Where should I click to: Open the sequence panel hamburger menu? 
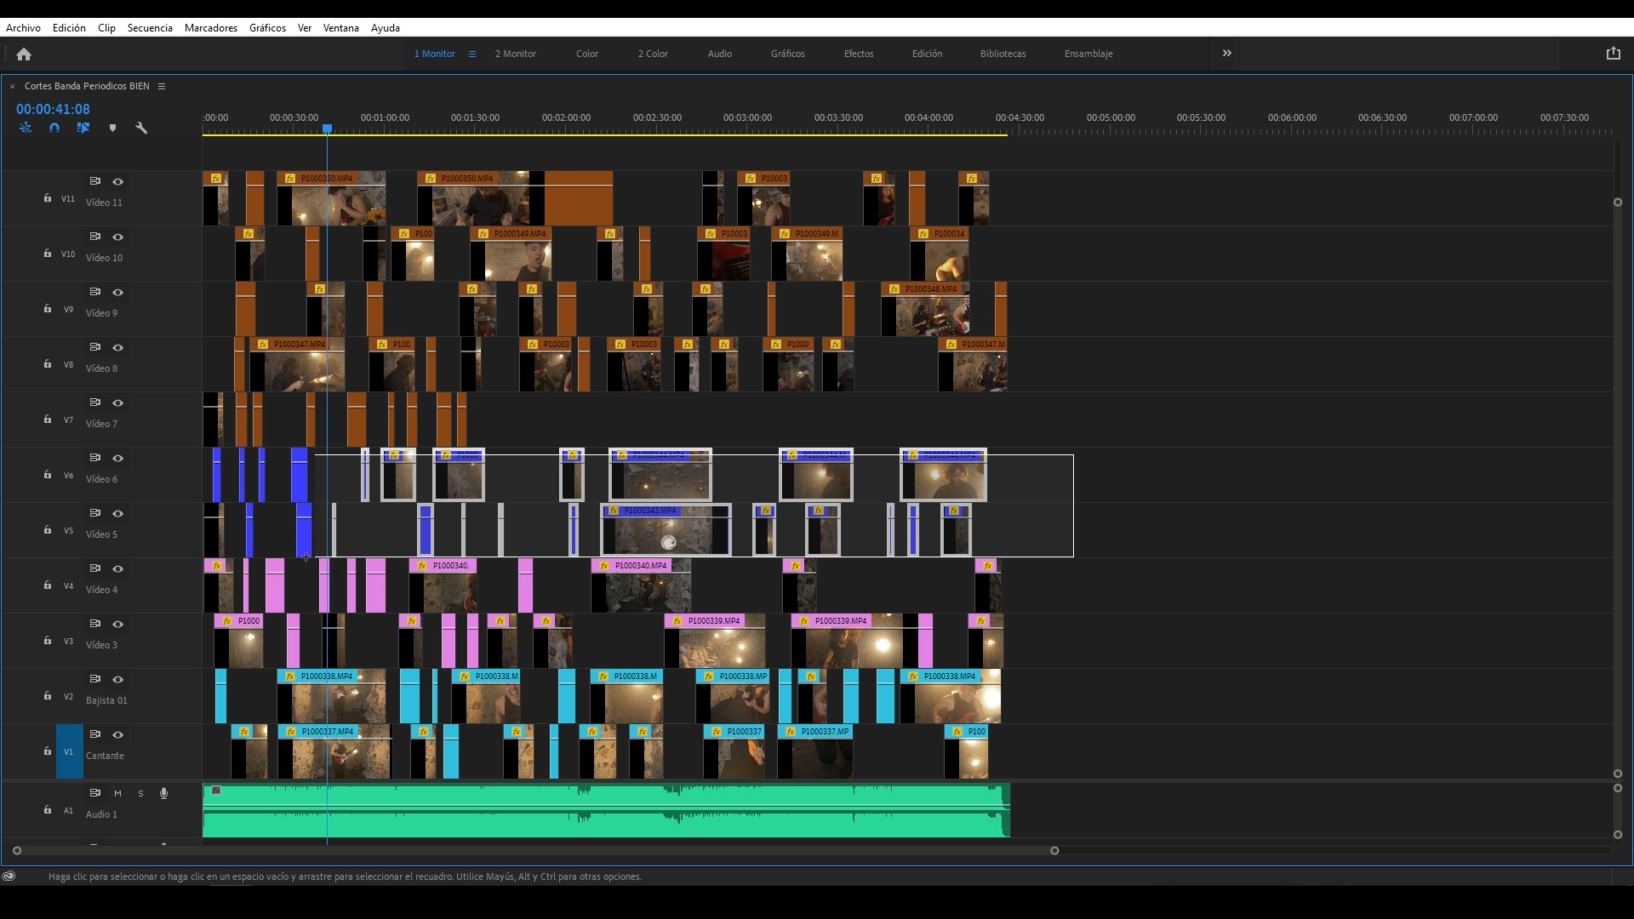click(x=161, y=86)
